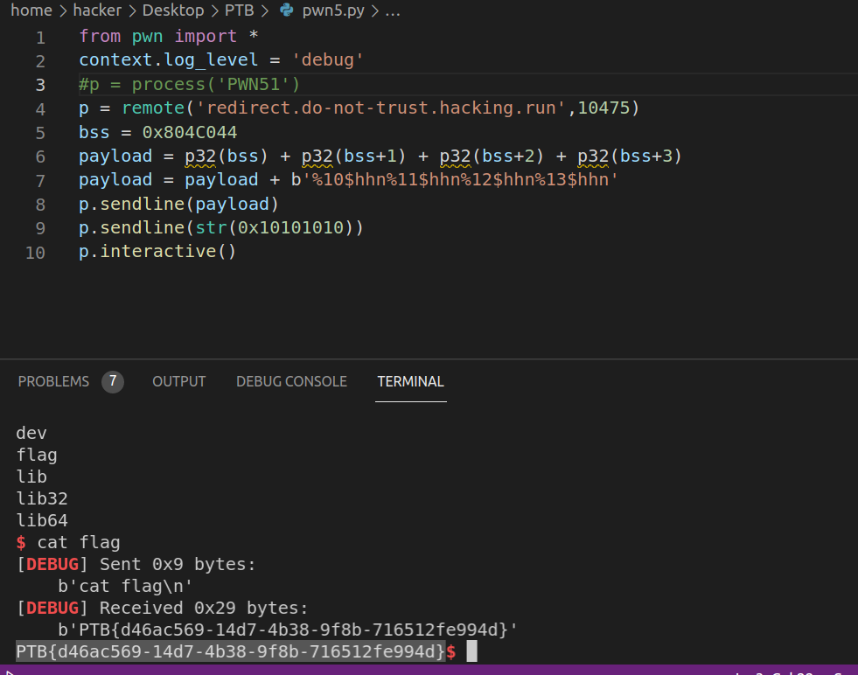Click the Python file icon beside pwn5.py

click(x=286, y=10)
